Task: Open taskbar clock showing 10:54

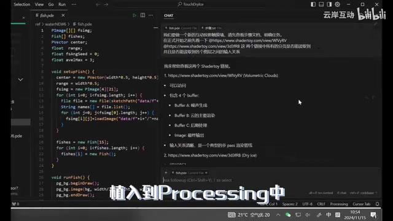Action: (x=355, y=215)
